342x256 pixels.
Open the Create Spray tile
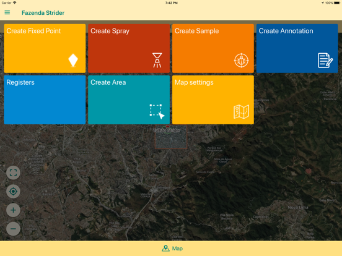click(x=129, y=48)
